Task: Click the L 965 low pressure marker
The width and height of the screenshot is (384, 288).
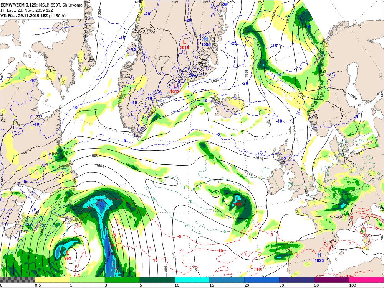Action: (68, 255)
